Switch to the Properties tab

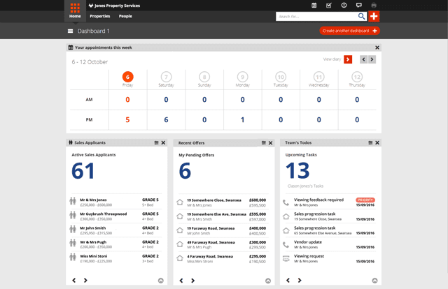pyautogui.click(x=100, y=16)
